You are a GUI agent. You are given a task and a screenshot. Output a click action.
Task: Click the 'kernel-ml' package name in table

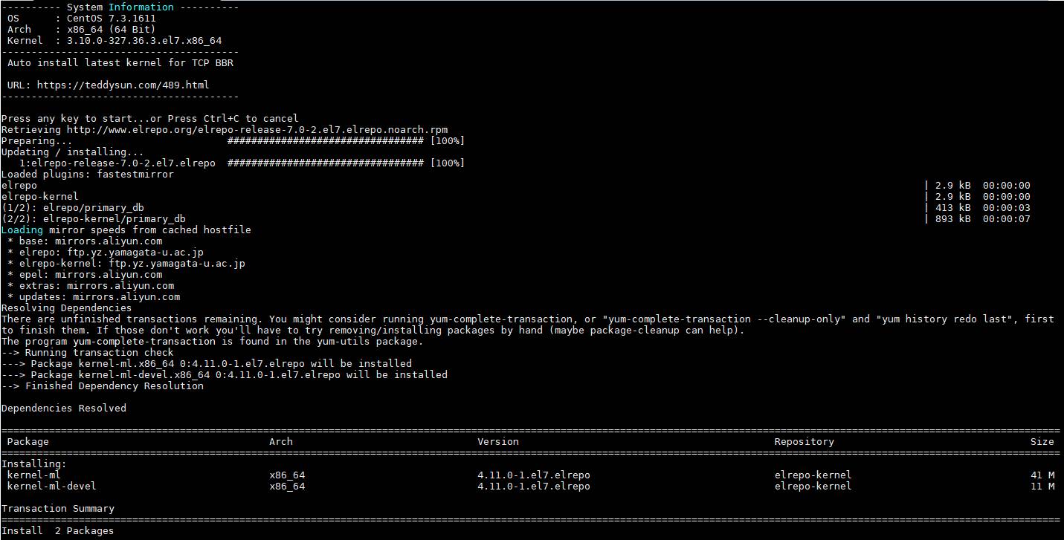coord(34,475)
